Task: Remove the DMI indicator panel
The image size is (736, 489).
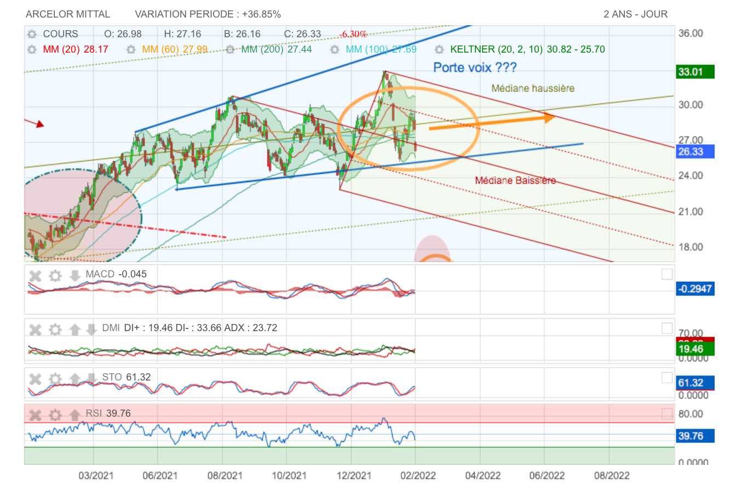Action: click(35, 329)
